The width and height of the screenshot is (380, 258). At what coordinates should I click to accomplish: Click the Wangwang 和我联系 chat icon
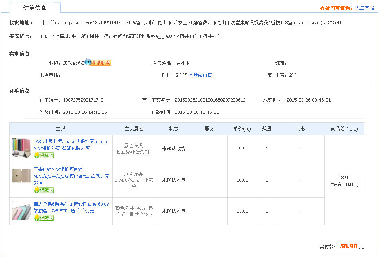(x=97, y=63)
